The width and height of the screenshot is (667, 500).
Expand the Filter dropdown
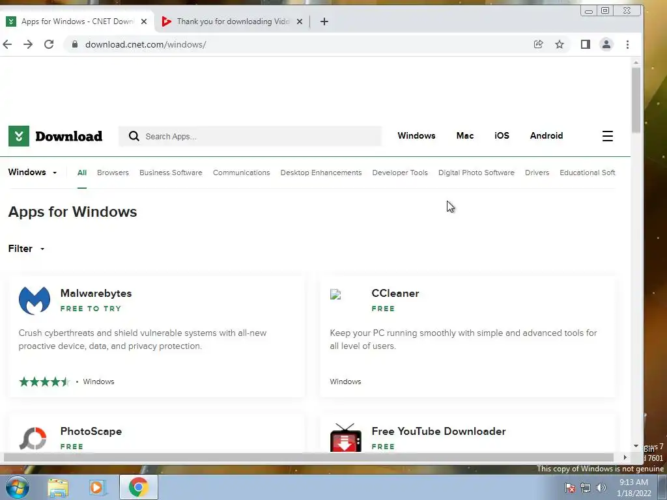[26, 249]
